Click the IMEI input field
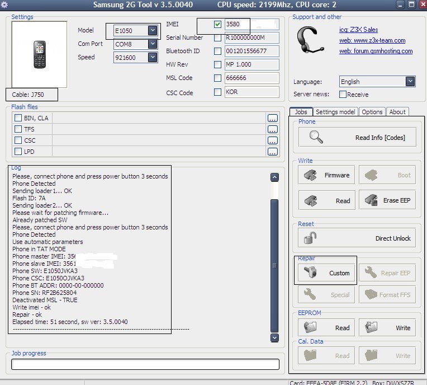Image resolution: width=427 pixels, height=385 pixels. tap(252, 24)
